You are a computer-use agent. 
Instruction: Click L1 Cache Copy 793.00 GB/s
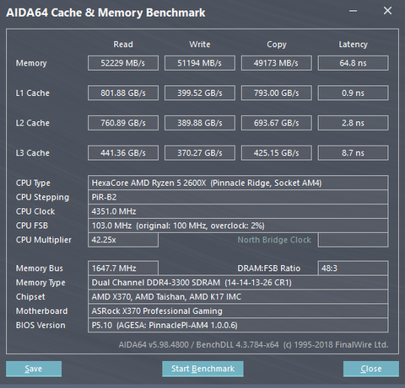click(x=277, y=93)
